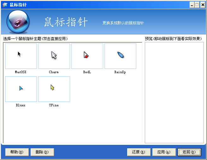This screenshot has width=207, height=160.
Task: Restore default cursor with 还原(R) button
Action: point(139,152)
